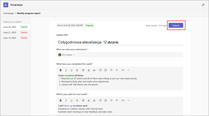The image size is (209, 116).
Task: Toggle Italic in completed this week editor
Action: coord(66,70)
